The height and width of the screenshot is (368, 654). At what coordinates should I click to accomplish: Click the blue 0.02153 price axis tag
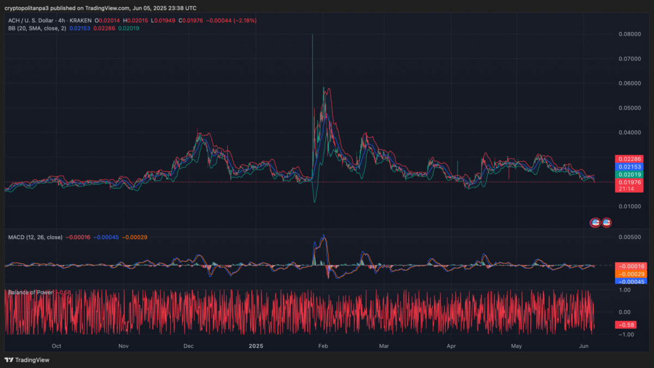coord(629,167)
